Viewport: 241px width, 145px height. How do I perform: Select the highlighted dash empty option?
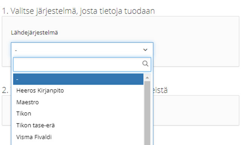pyautogui.click(x=78, y=79)
